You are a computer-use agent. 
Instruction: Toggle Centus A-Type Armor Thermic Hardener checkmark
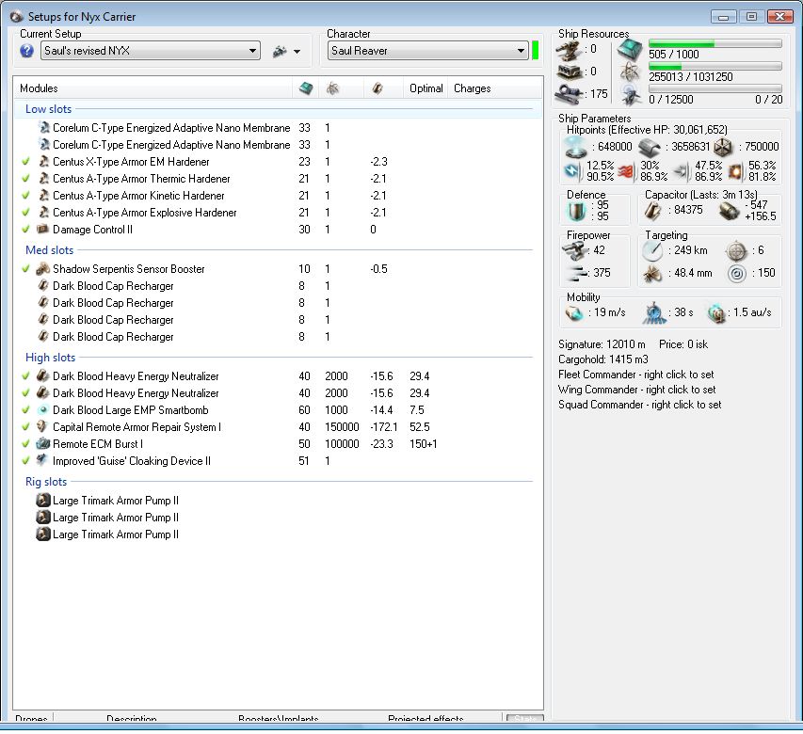pos(25,179)
